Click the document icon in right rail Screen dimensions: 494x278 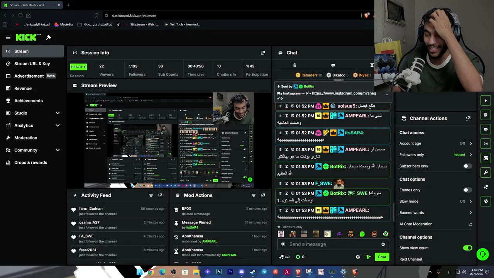486,115
